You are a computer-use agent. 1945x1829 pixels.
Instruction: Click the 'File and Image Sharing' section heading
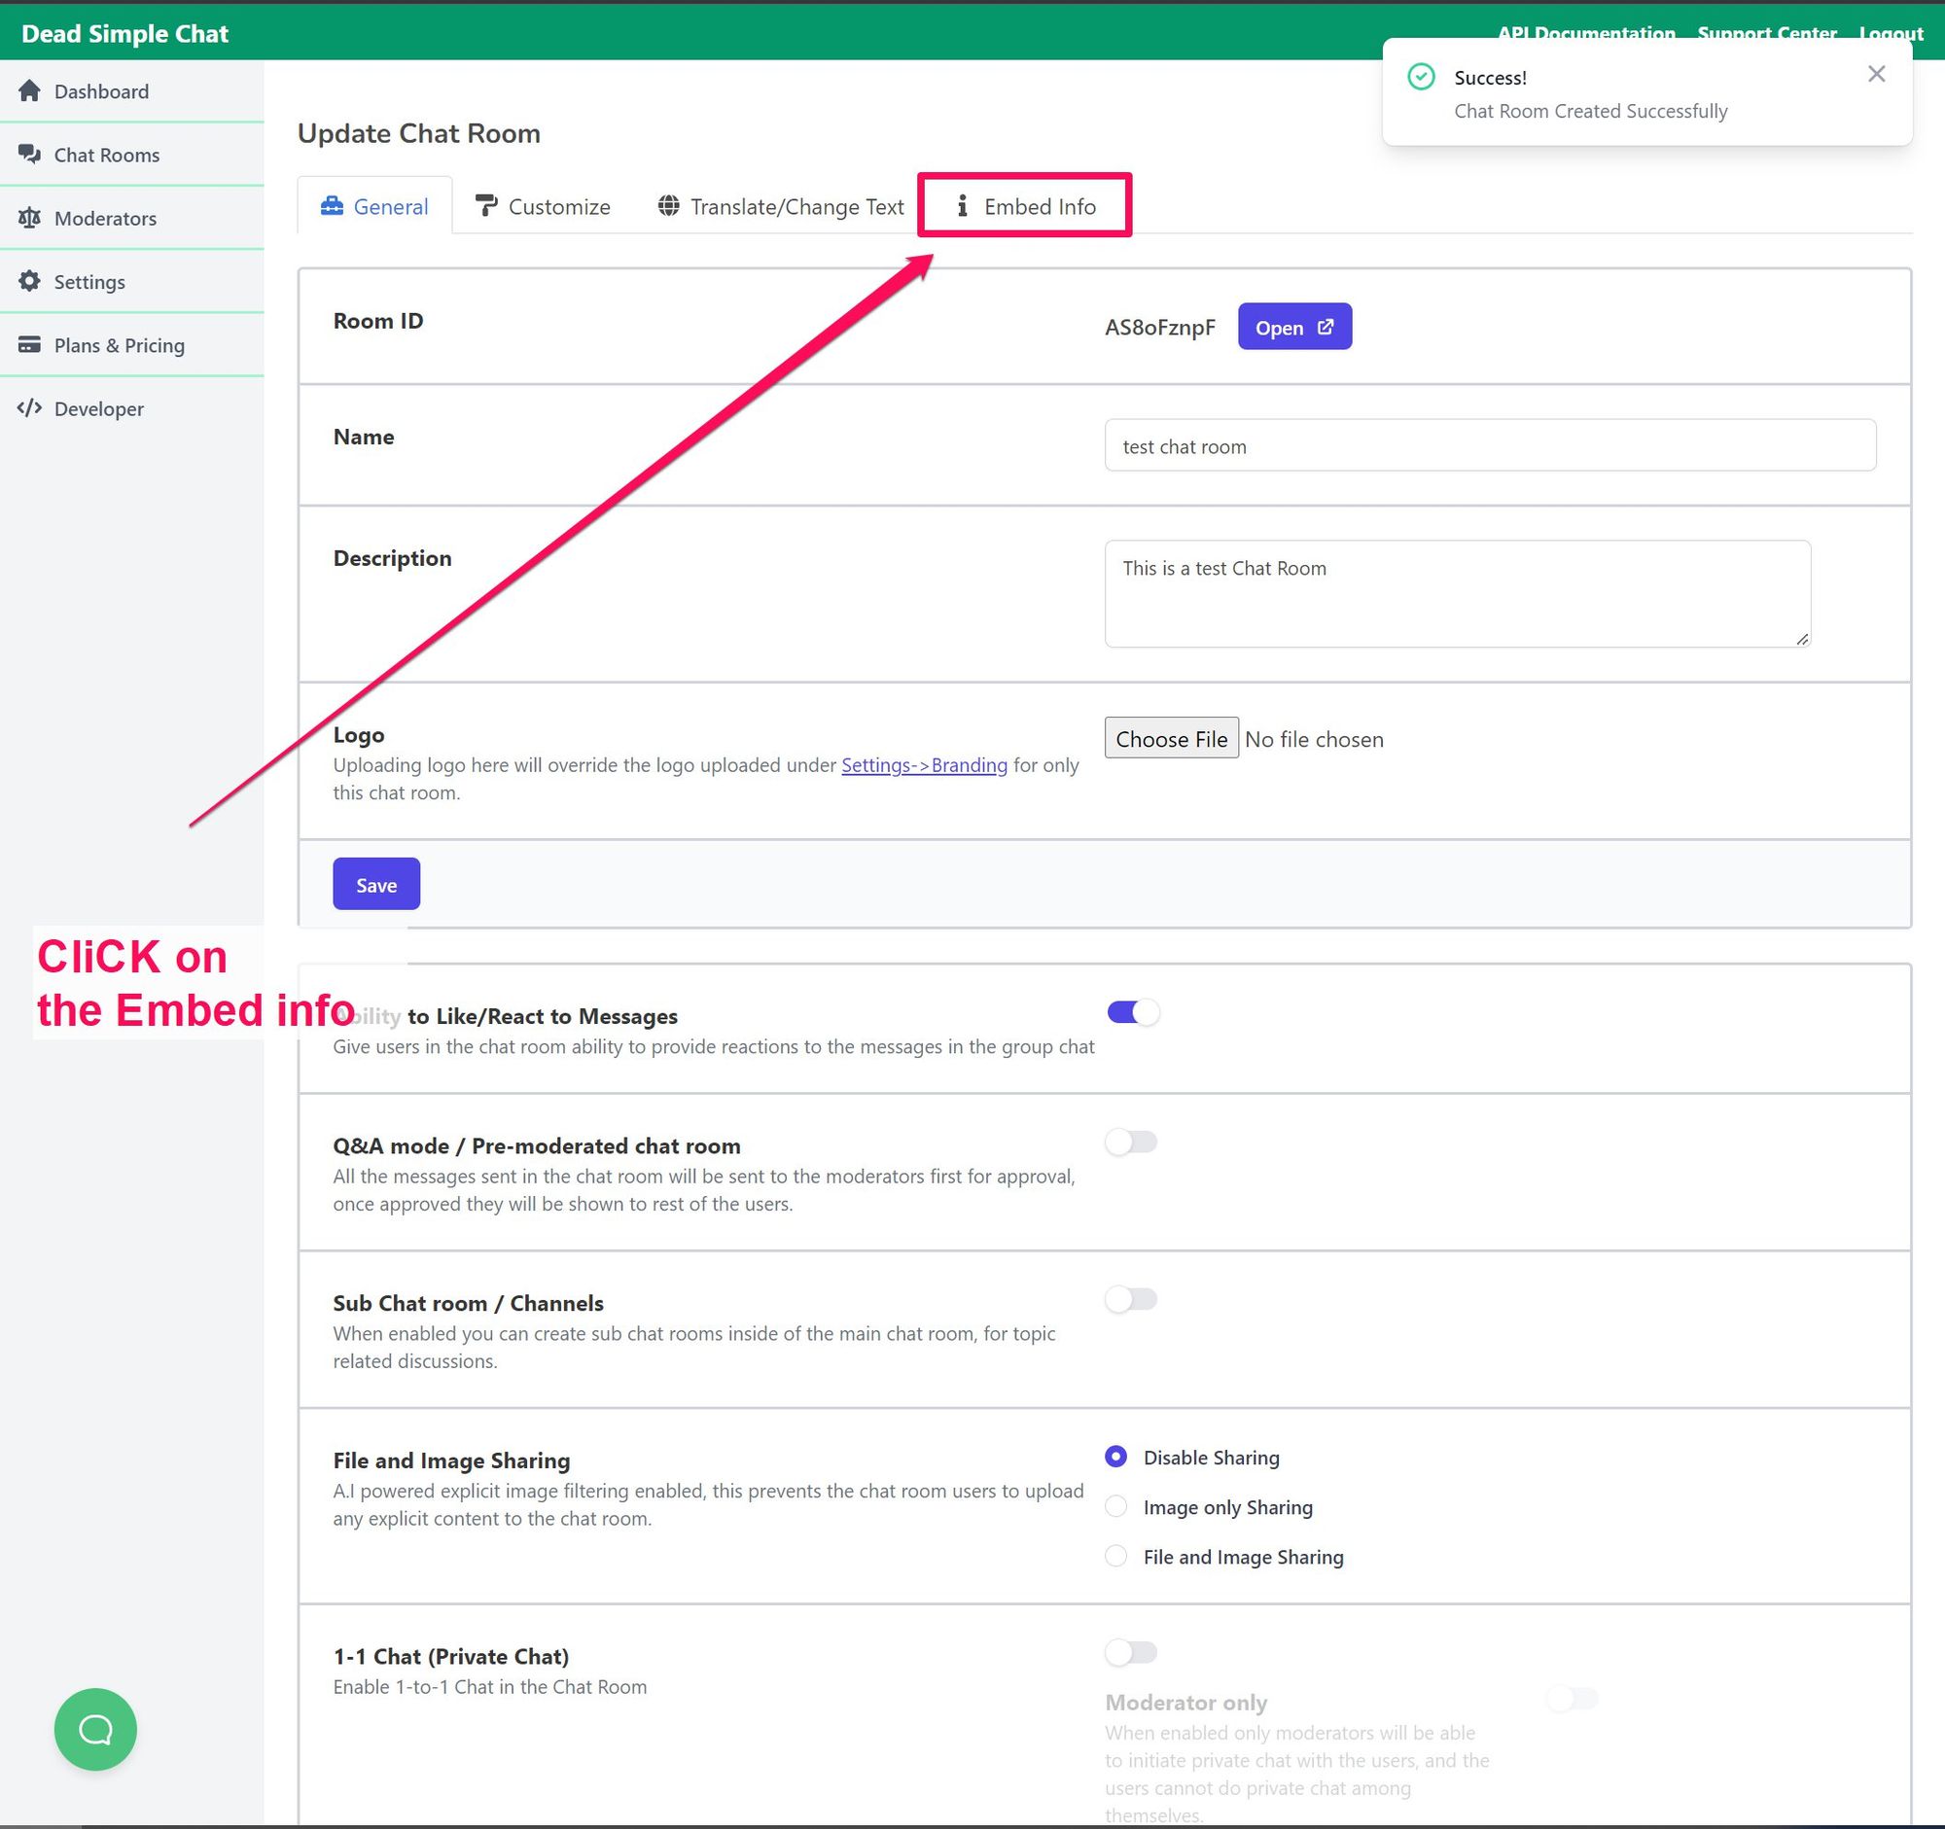(451, 1460)
